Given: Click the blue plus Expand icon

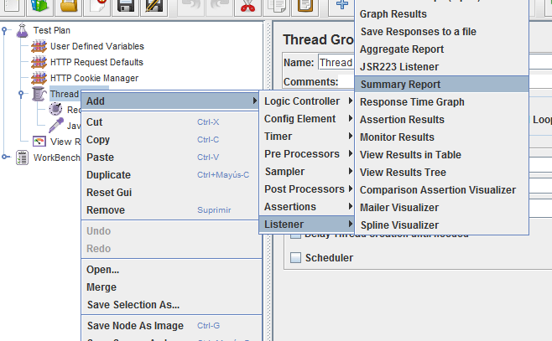Looking at the screenshot, I should (x=341, y=7).
